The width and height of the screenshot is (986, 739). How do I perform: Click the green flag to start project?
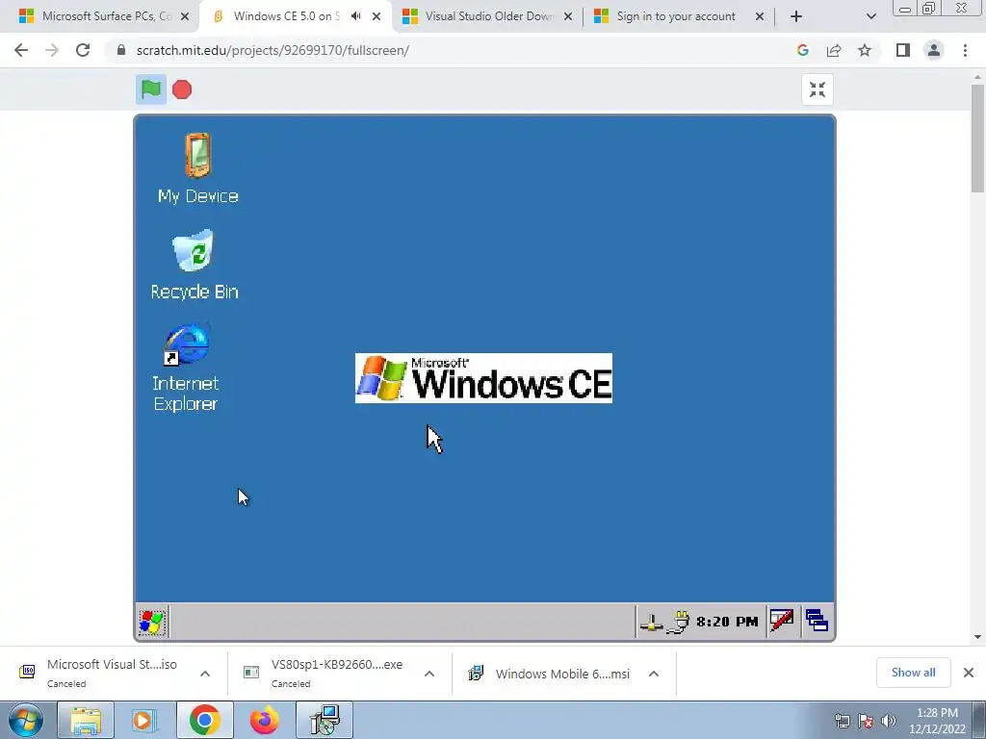click(x=151, y=89)
